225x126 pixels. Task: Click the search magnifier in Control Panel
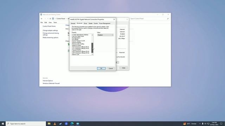[x=168, y=19]
